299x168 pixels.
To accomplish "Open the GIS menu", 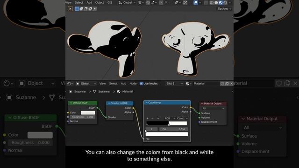I will tap(110, 3).
